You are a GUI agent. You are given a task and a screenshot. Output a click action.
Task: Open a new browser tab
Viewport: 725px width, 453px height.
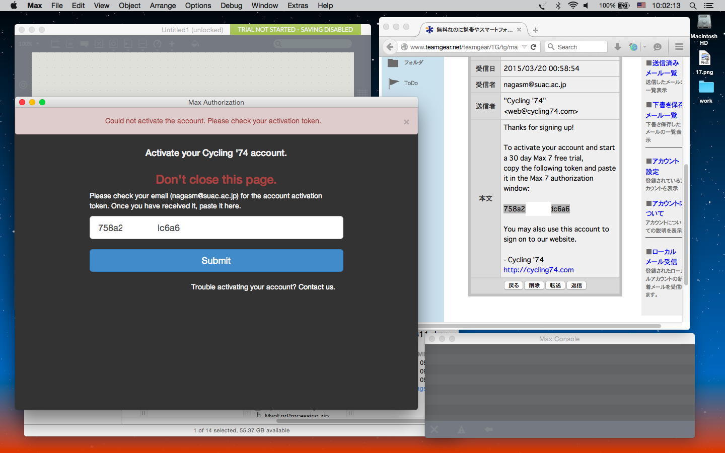[x=536, y=30]
